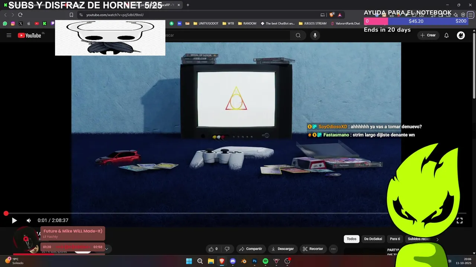Image resolution: width=476 pixels, height=267 pixels.
Task: Show next filter chips with arrow
Action: 437,239
